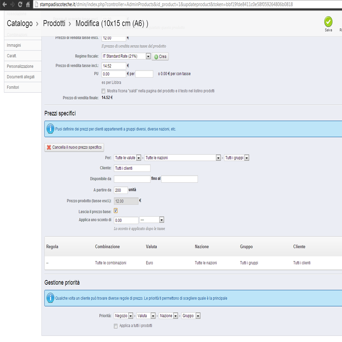
Task: Open the Fornitori sidebar tab
Action: pyautogui.click(x=23, y=87)
